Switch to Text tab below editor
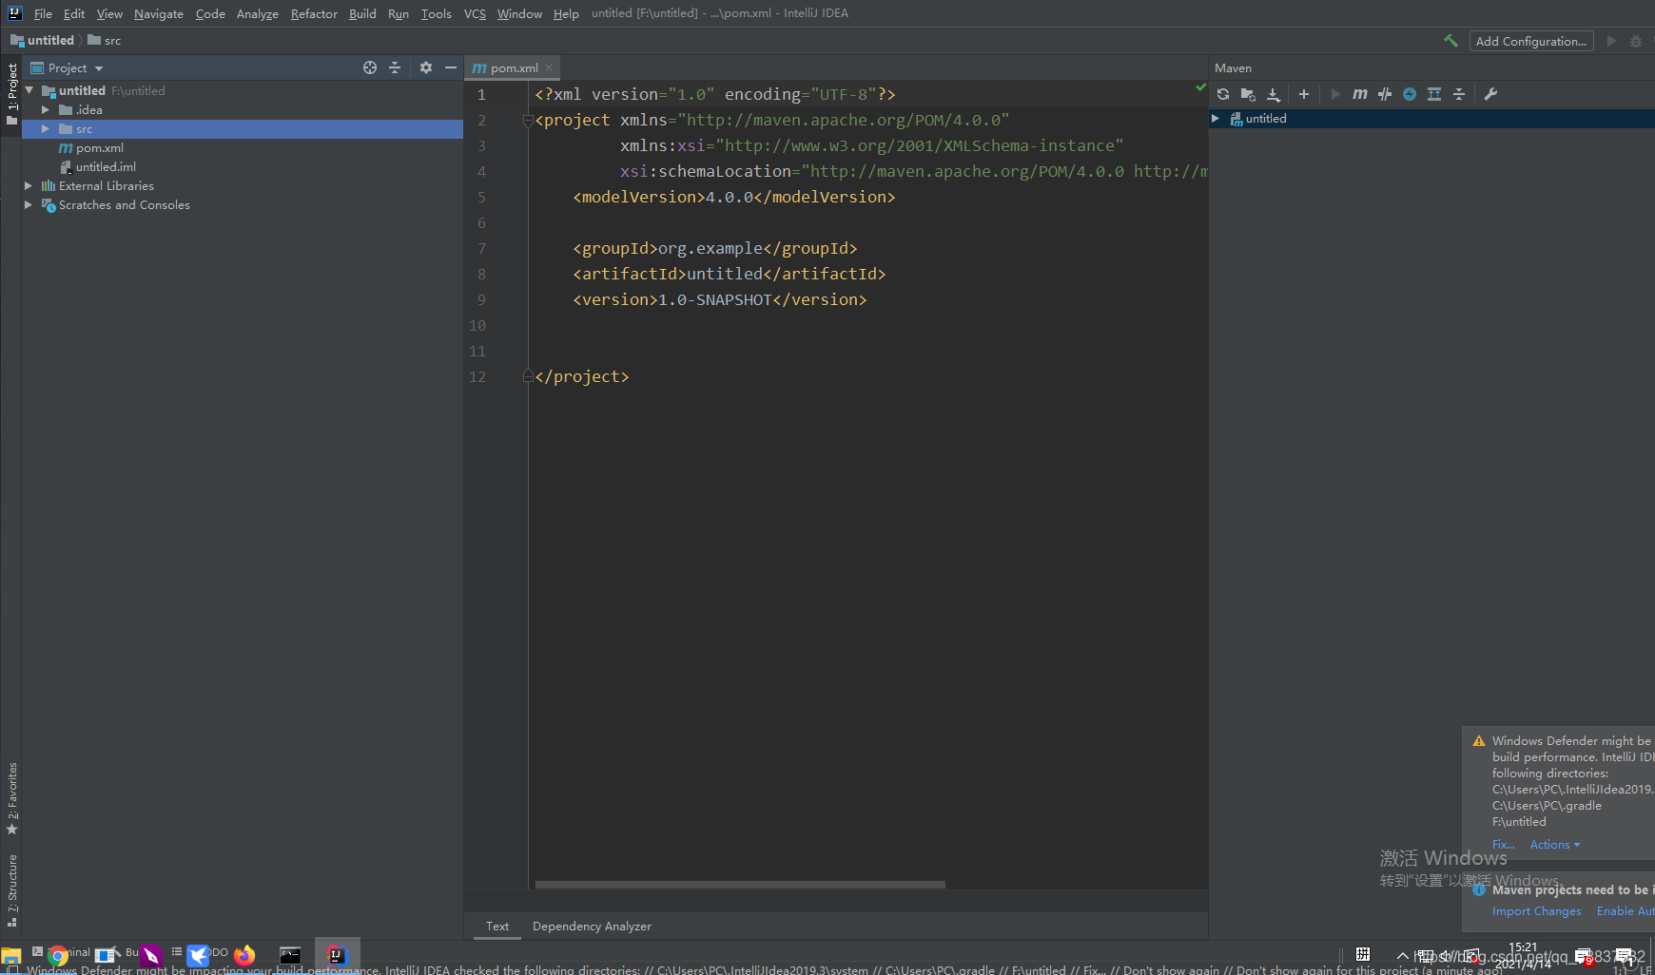 (497, 927)
